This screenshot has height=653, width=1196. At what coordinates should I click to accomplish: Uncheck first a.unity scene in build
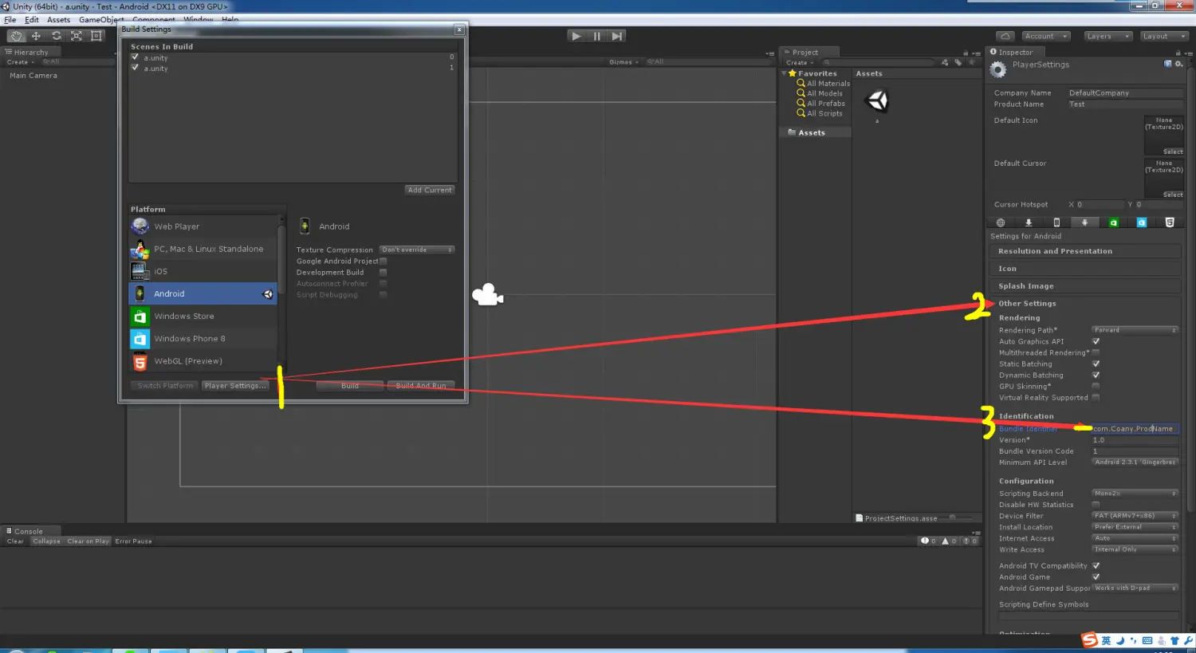click(x=135, y=57)
